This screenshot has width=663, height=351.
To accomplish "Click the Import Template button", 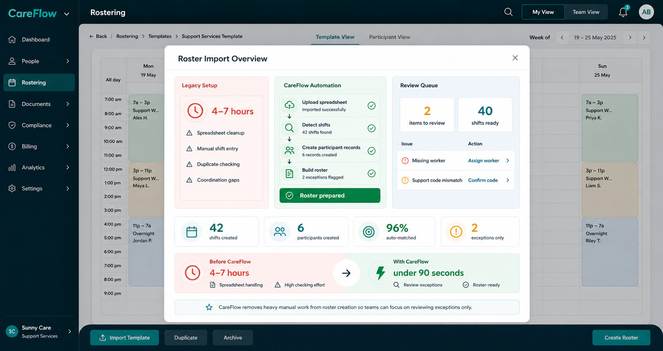I will (x=124, y=338).
